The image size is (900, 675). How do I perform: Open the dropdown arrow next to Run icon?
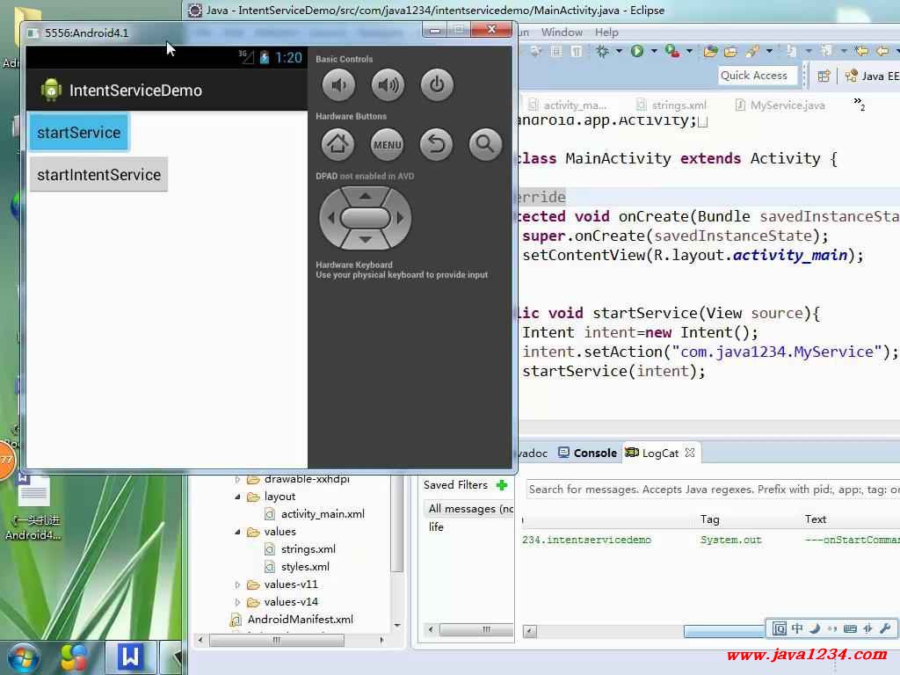[654, 52]
